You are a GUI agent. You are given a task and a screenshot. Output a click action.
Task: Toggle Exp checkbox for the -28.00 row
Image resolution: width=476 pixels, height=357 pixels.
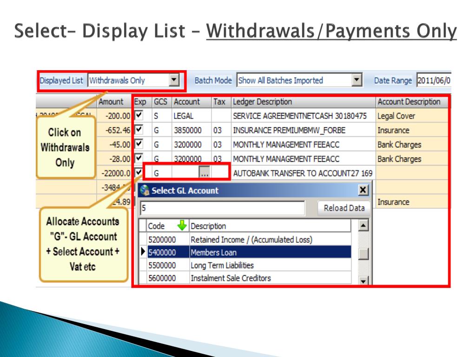139,158
